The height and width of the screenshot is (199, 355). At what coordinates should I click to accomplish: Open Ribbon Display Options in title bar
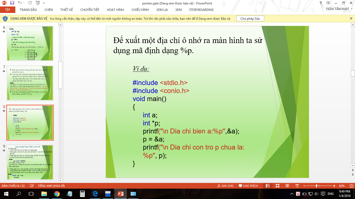[328, 3]
